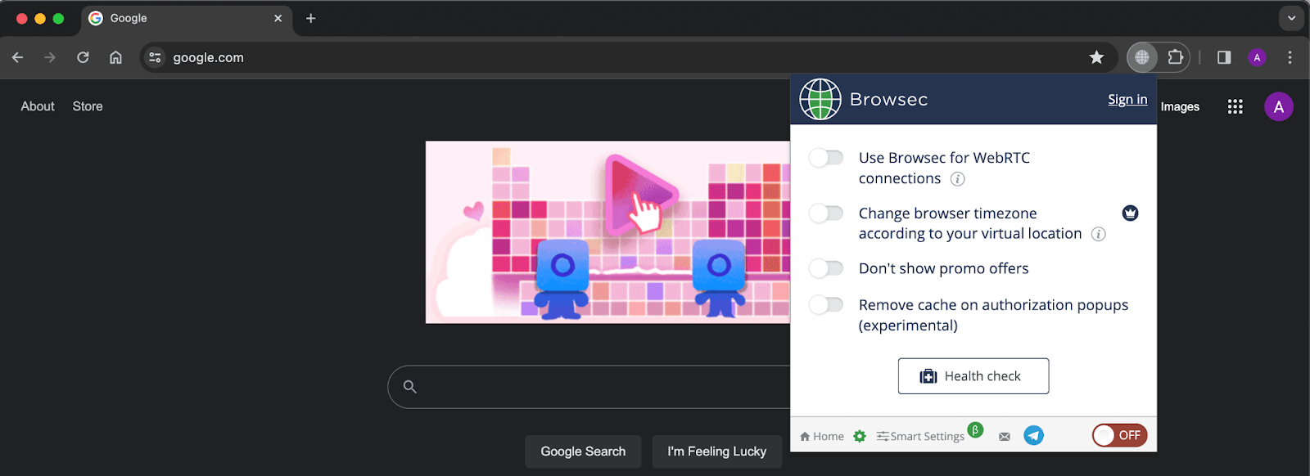
Task: Open the About link on Google
Action: (38, 106)
